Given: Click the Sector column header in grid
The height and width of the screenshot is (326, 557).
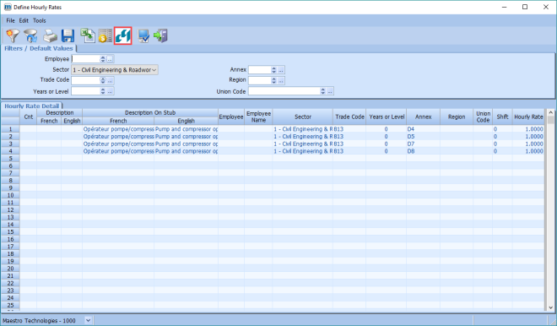Looking at the screenshot, I should (x=303, y=117).
